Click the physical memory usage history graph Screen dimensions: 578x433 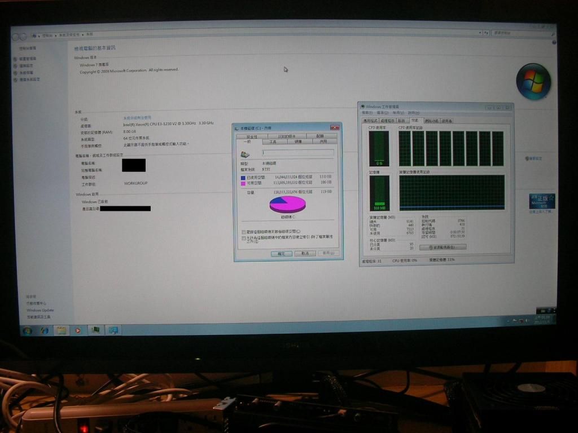pos(452,193)
